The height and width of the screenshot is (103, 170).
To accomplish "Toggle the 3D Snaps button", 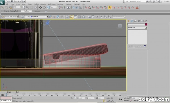I will pos(86,7).
